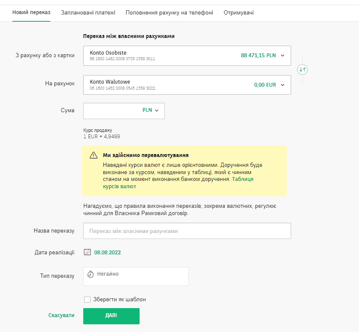Open the PLN currency selector
The width and height of the screenshot is (359, 332).
click(150, 111)
